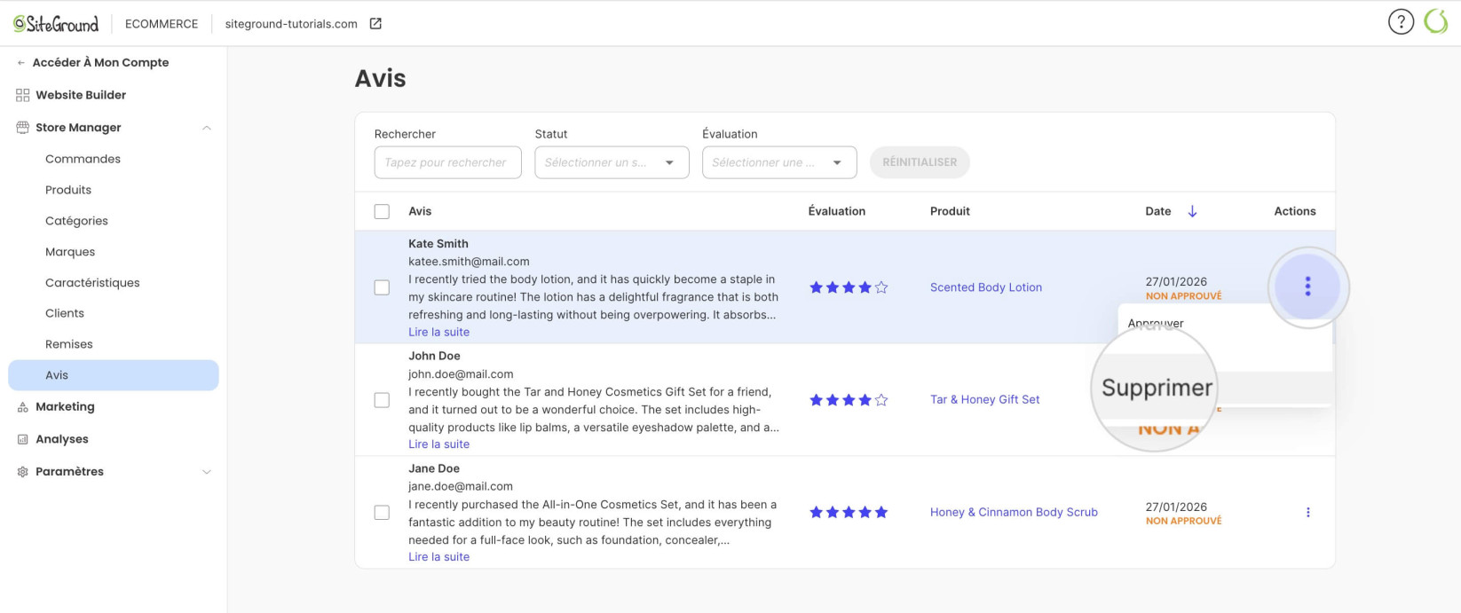
Task: Click the RÉINITIALISER button
Action: 920,162
